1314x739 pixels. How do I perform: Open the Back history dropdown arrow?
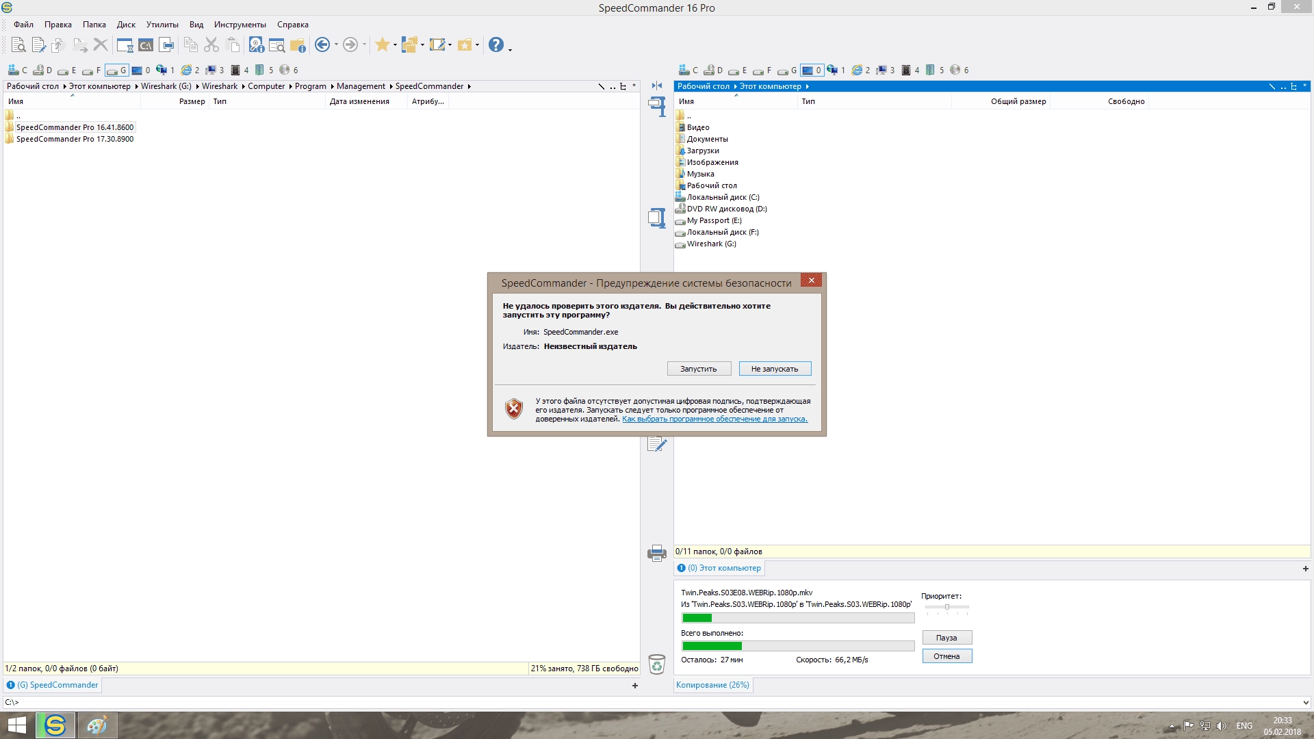336,45
